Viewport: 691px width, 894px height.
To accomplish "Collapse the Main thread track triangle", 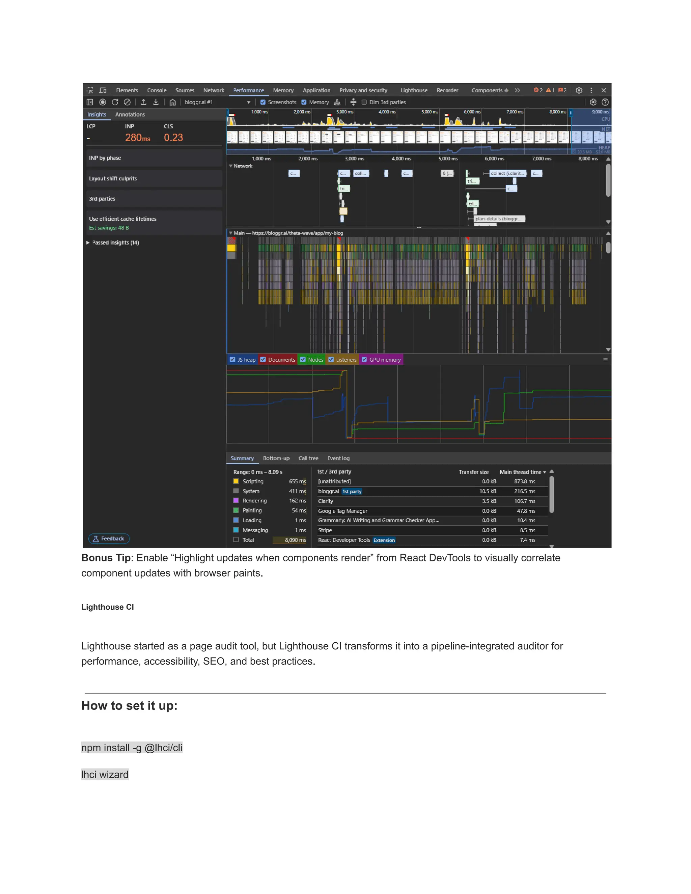I will pos(230,233).
